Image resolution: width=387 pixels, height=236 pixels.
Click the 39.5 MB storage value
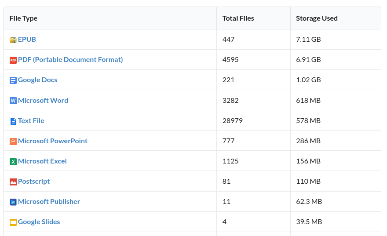[x=309, y=221]
